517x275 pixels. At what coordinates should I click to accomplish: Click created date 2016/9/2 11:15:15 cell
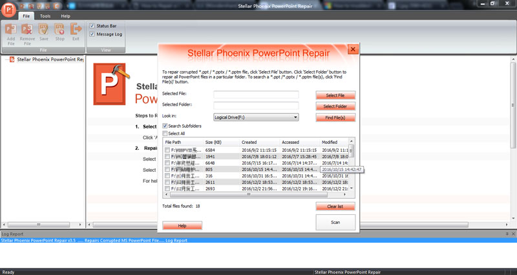pos(259,150)
